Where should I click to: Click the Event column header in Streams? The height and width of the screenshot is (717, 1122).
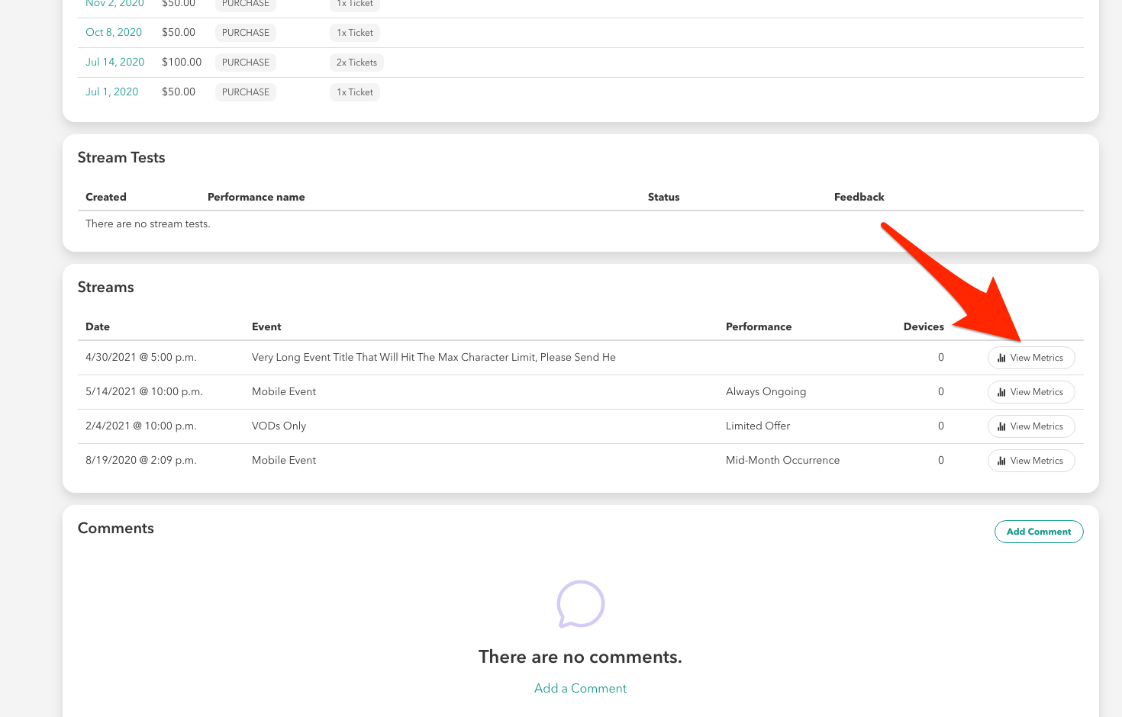pos(266,326)
